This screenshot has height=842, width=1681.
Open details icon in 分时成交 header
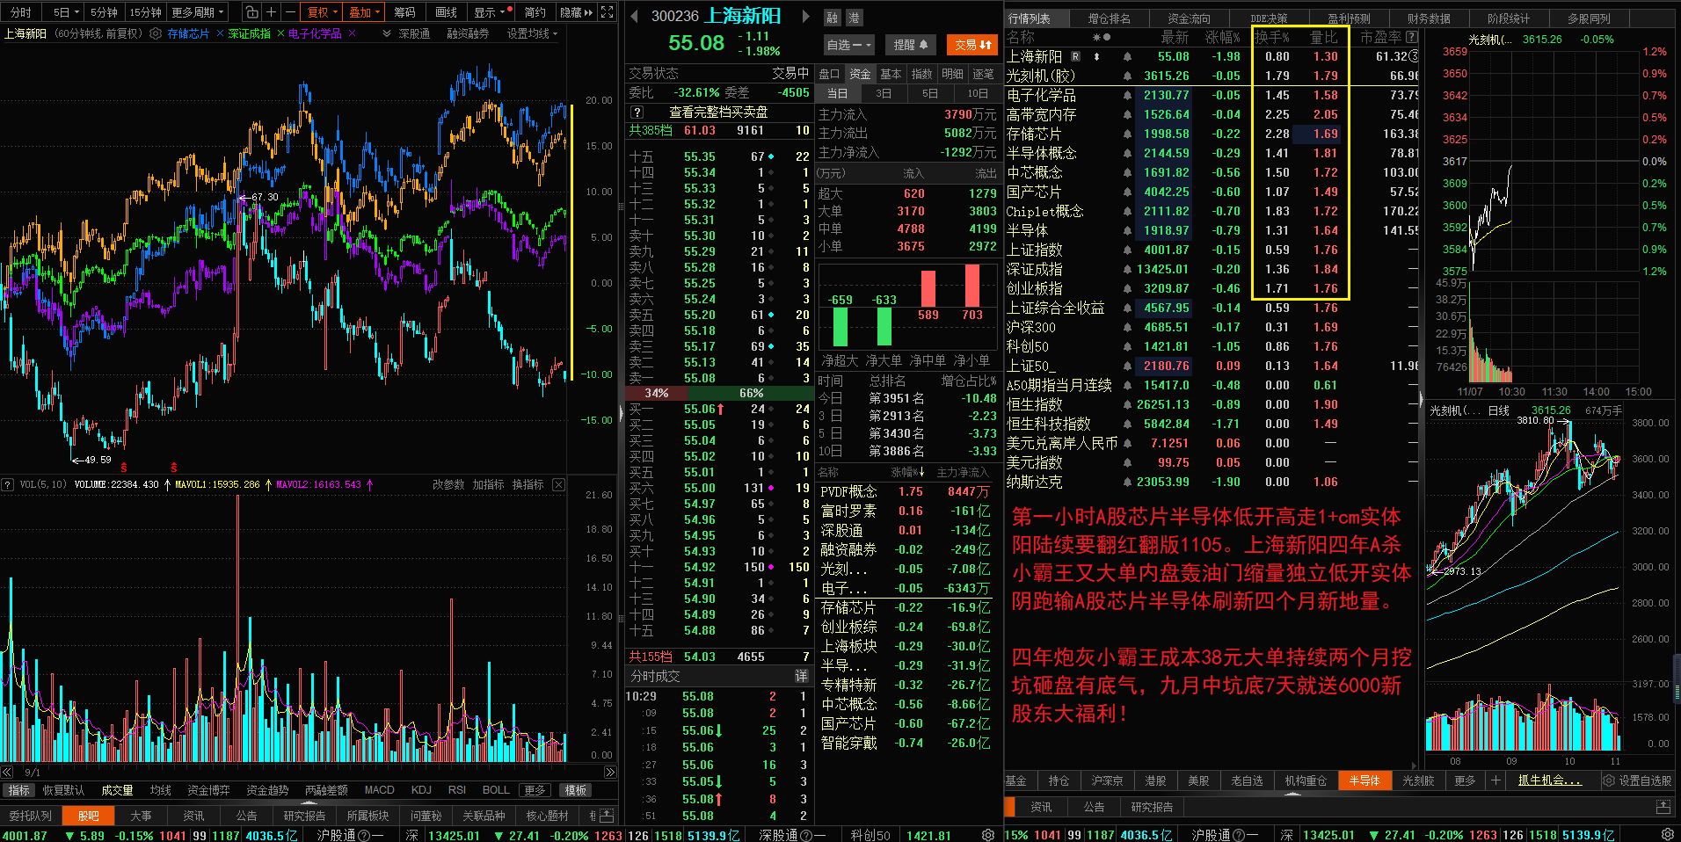tap(801, 676)
